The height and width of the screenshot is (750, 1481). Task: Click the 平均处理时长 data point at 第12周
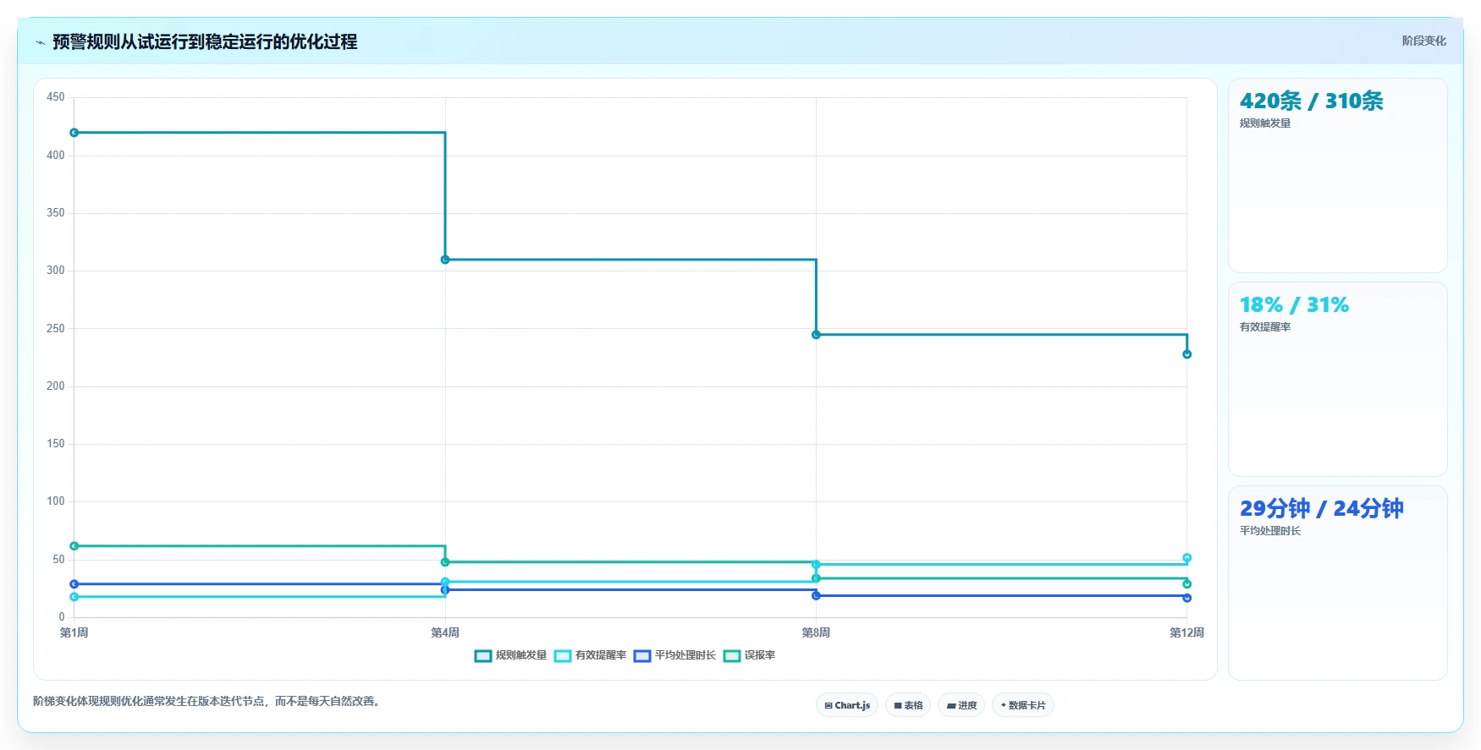coord(1186,598)
